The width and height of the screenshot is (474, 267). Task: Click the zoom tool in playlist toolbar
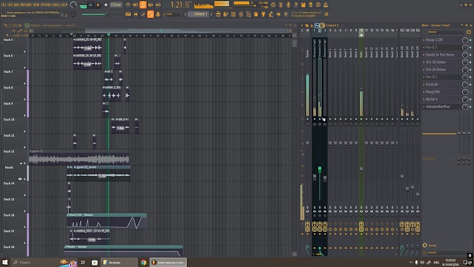pos(15,26)
